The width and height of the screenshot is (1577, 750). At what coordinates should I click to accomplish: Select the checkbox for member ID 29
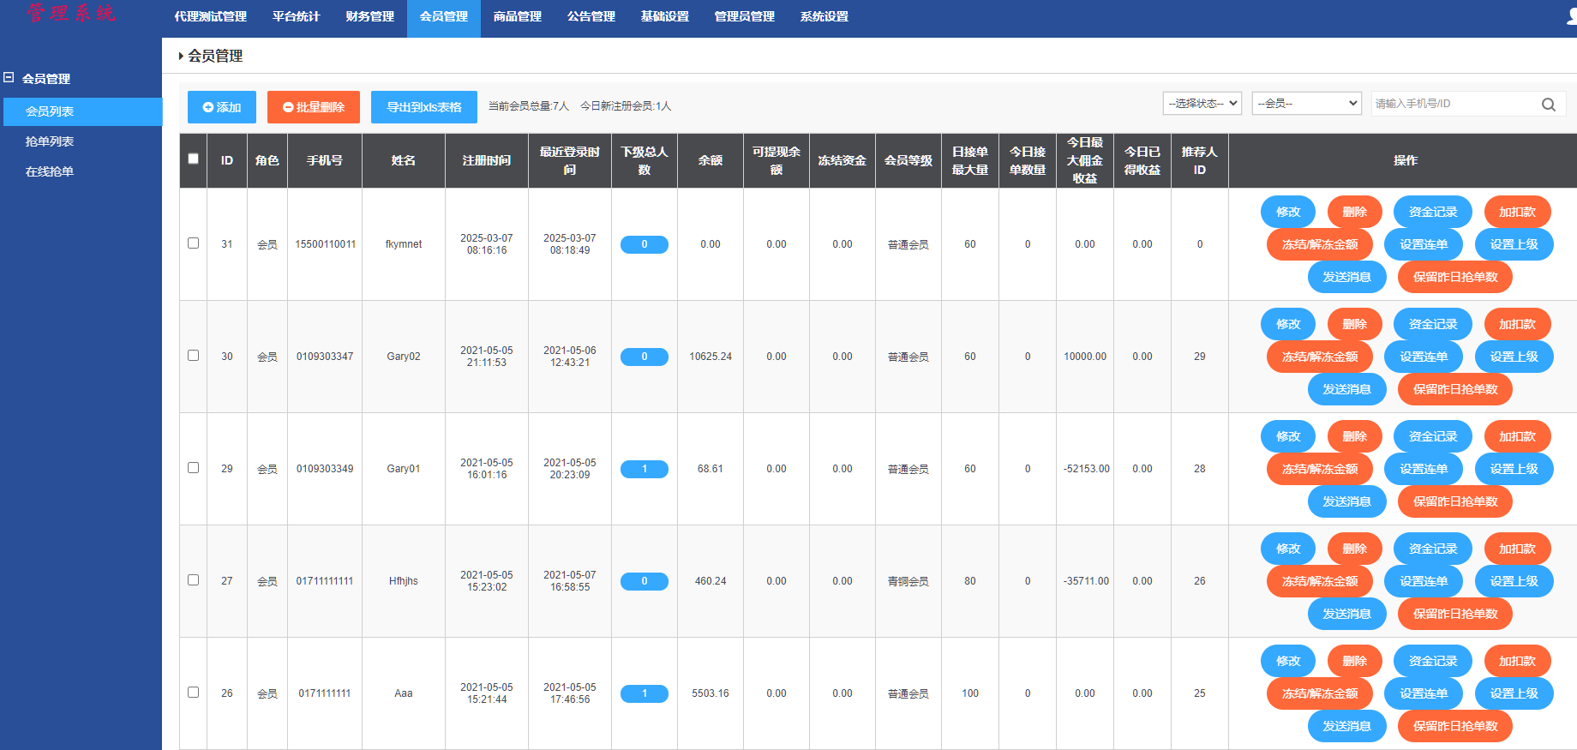pyautogui.click(x=193, y=468)
